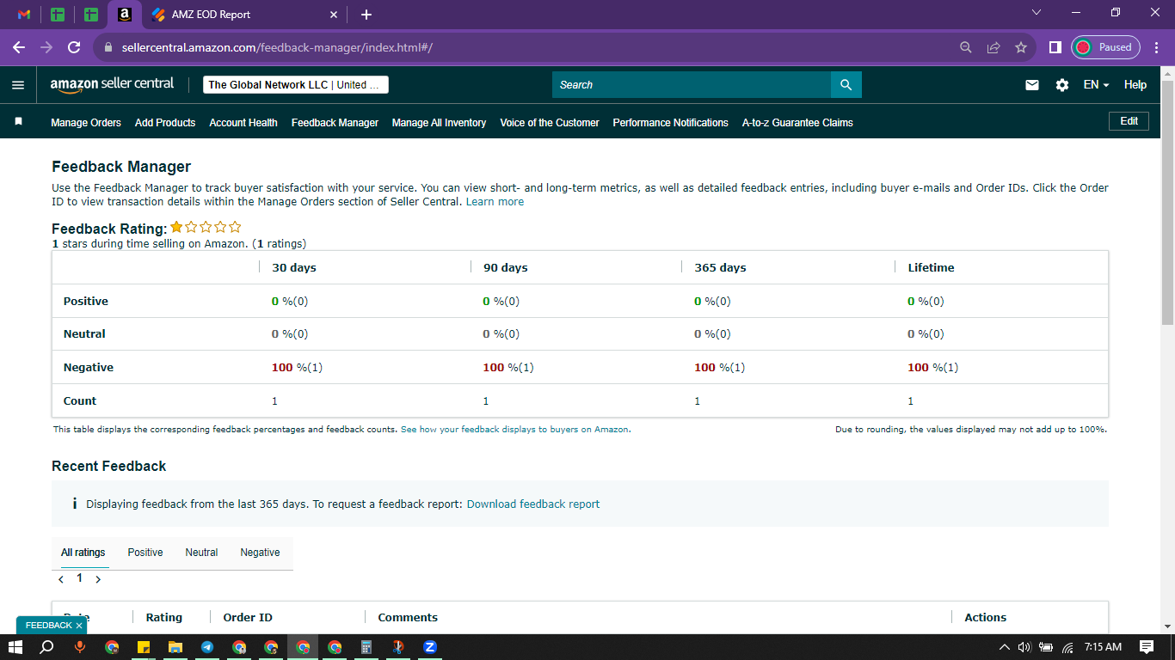
Task: Open Add Products from the nav bar
Action: (165, 123)
